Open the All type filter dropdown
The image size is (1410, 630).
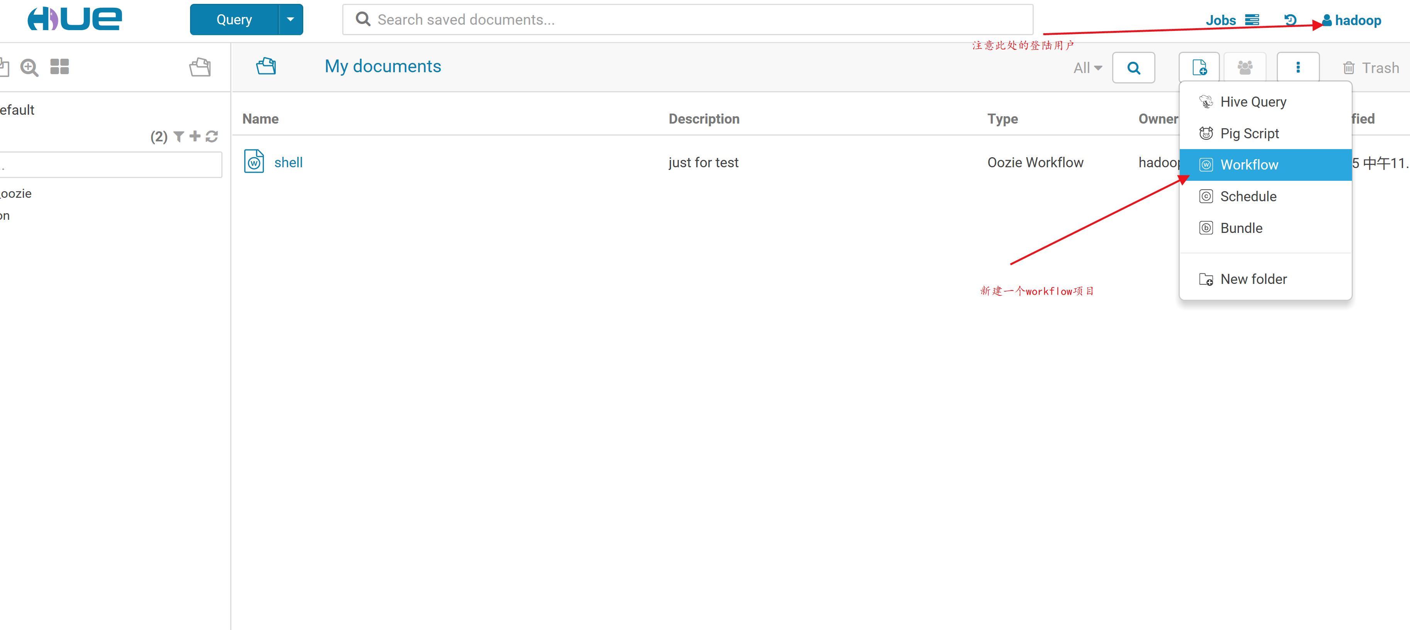[1087, 68]
